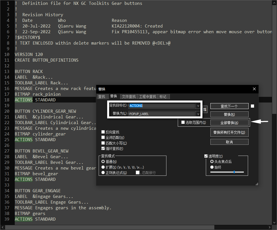Screen dimensions: 277x230
Task: Click the 全部替换(A) button
Action: (x=229, y=123)
